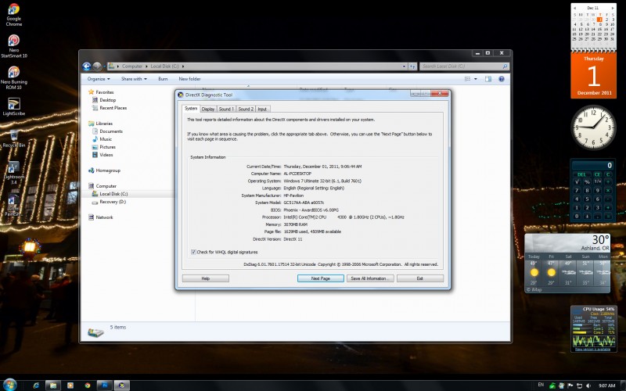Image resolution: width=626 pixels, height=391 pixels.
Task: Toggle Check for WHQL digital signatures
Action: (193, 252)
